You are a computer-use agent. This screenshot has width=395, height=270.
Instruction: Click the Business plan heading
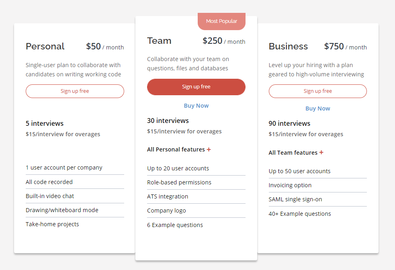coord(288,47)
